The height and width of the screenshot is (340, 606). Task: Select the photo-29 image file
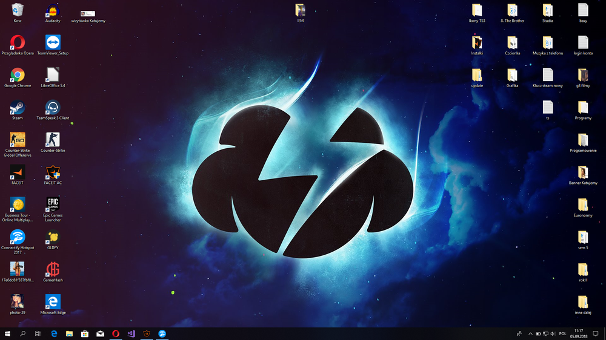coord(18,304)
